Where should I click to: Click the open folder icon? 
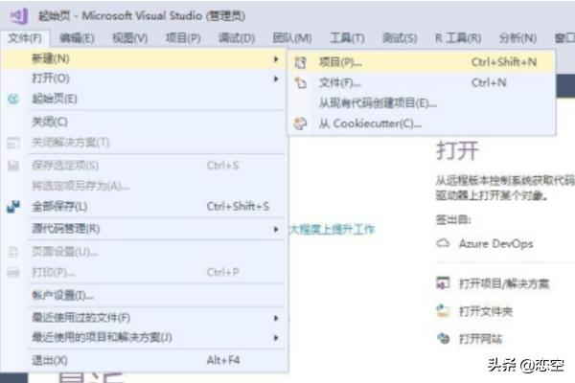pyautogui.click(x=443, y=311)
